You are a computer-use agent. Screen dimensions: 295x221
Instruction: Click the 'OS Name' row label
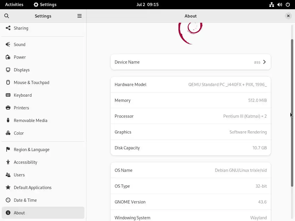pyautogui.click(x=123, y=170)
